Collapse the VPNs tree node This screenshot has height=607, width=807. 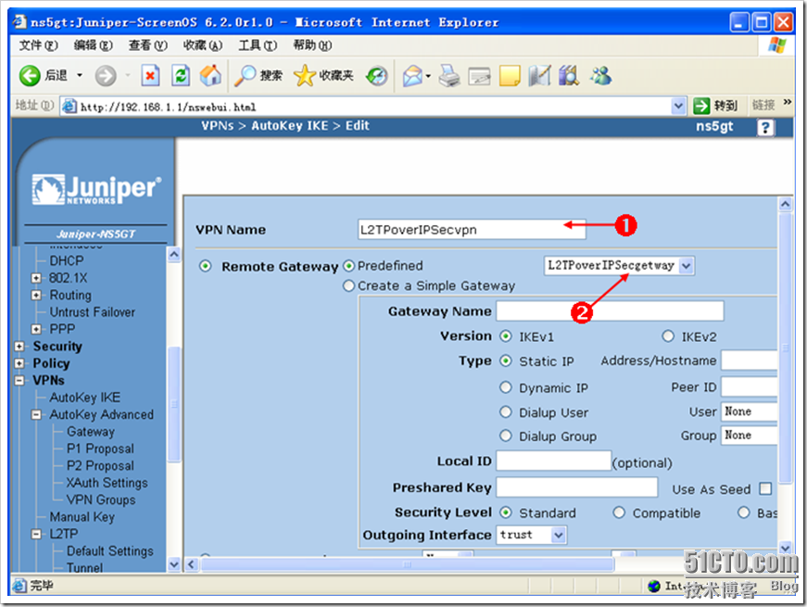(19, 381)
